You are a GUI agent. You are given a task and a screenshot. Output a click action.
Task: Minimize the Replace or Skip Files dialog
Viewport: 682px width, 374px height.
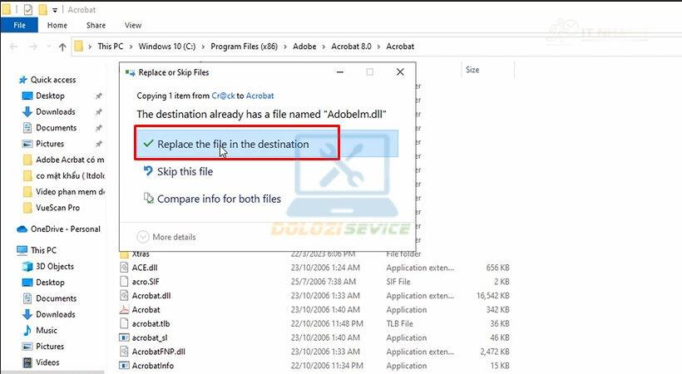point(340,71)
